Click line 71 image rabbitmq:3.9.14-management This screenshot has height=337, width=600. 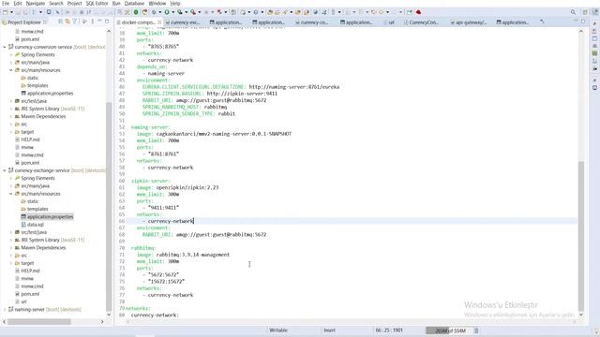click(x=183, y=255)
